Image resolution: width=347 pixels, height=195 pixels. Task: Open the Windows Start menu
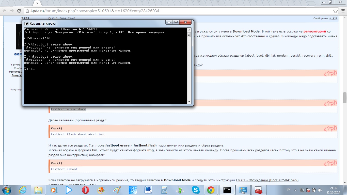pos(7,190)
